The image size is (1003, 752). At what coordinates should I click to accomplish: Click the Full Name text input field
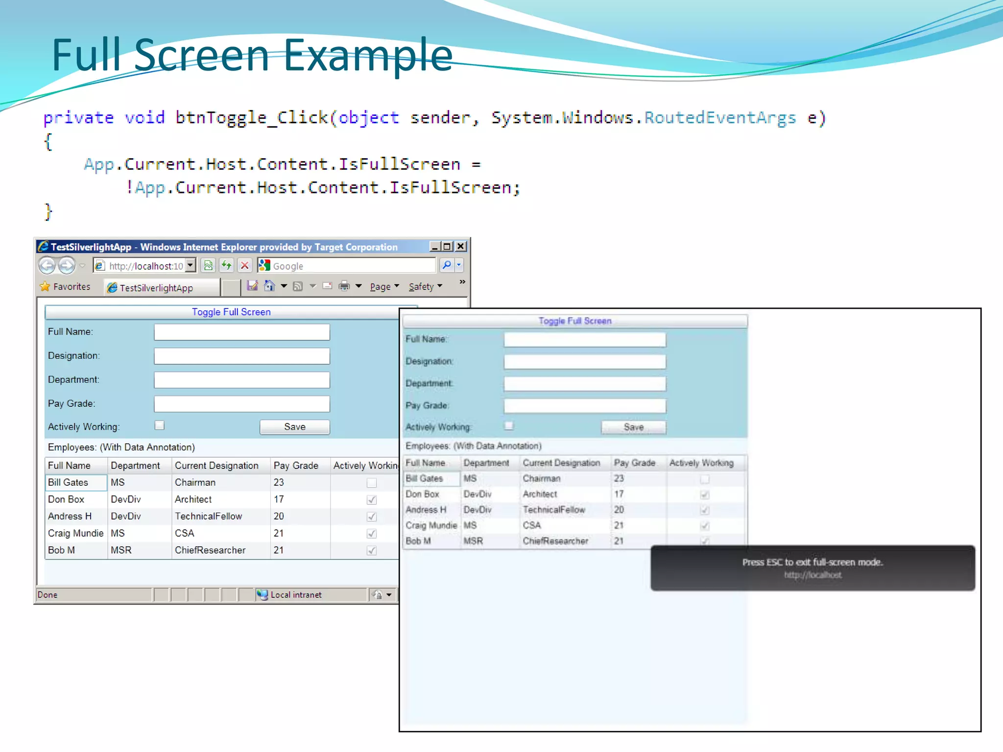coord(241,332)
